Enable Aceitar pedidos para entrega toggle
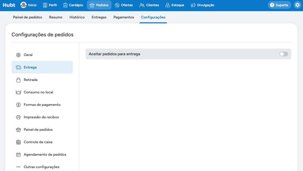The image size is (303, 171). [284, 54]
